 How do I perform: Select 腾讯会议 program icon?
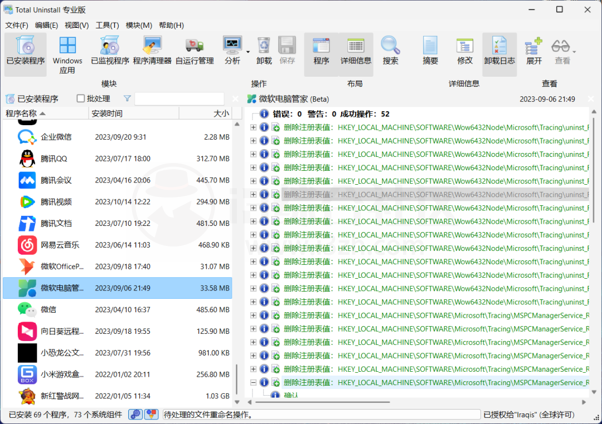27,180
